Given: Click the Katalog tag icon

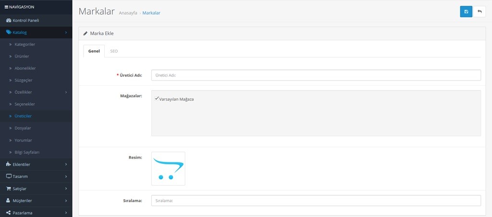Looking at the screenshot, I should pos(8,33).
